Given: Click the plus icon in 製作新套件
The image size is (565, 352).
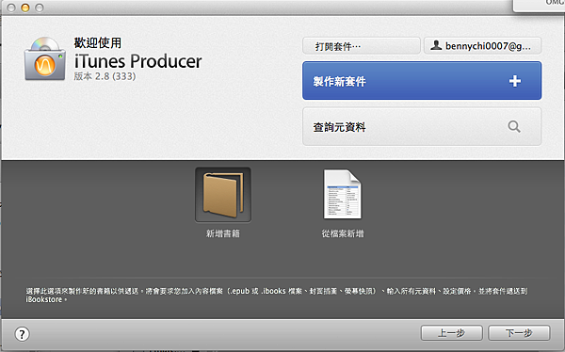Looking at the screenshot, I should [515, 81].
